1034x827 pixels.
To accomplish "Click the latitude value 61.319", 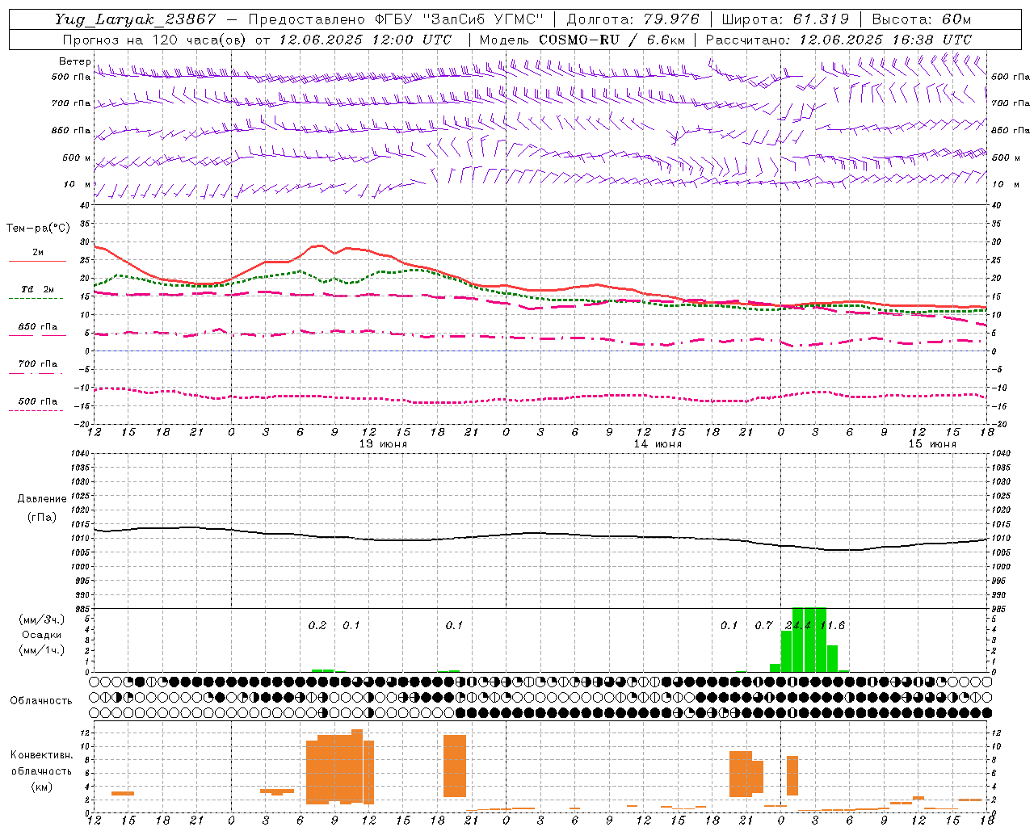I will click(820, 19).
